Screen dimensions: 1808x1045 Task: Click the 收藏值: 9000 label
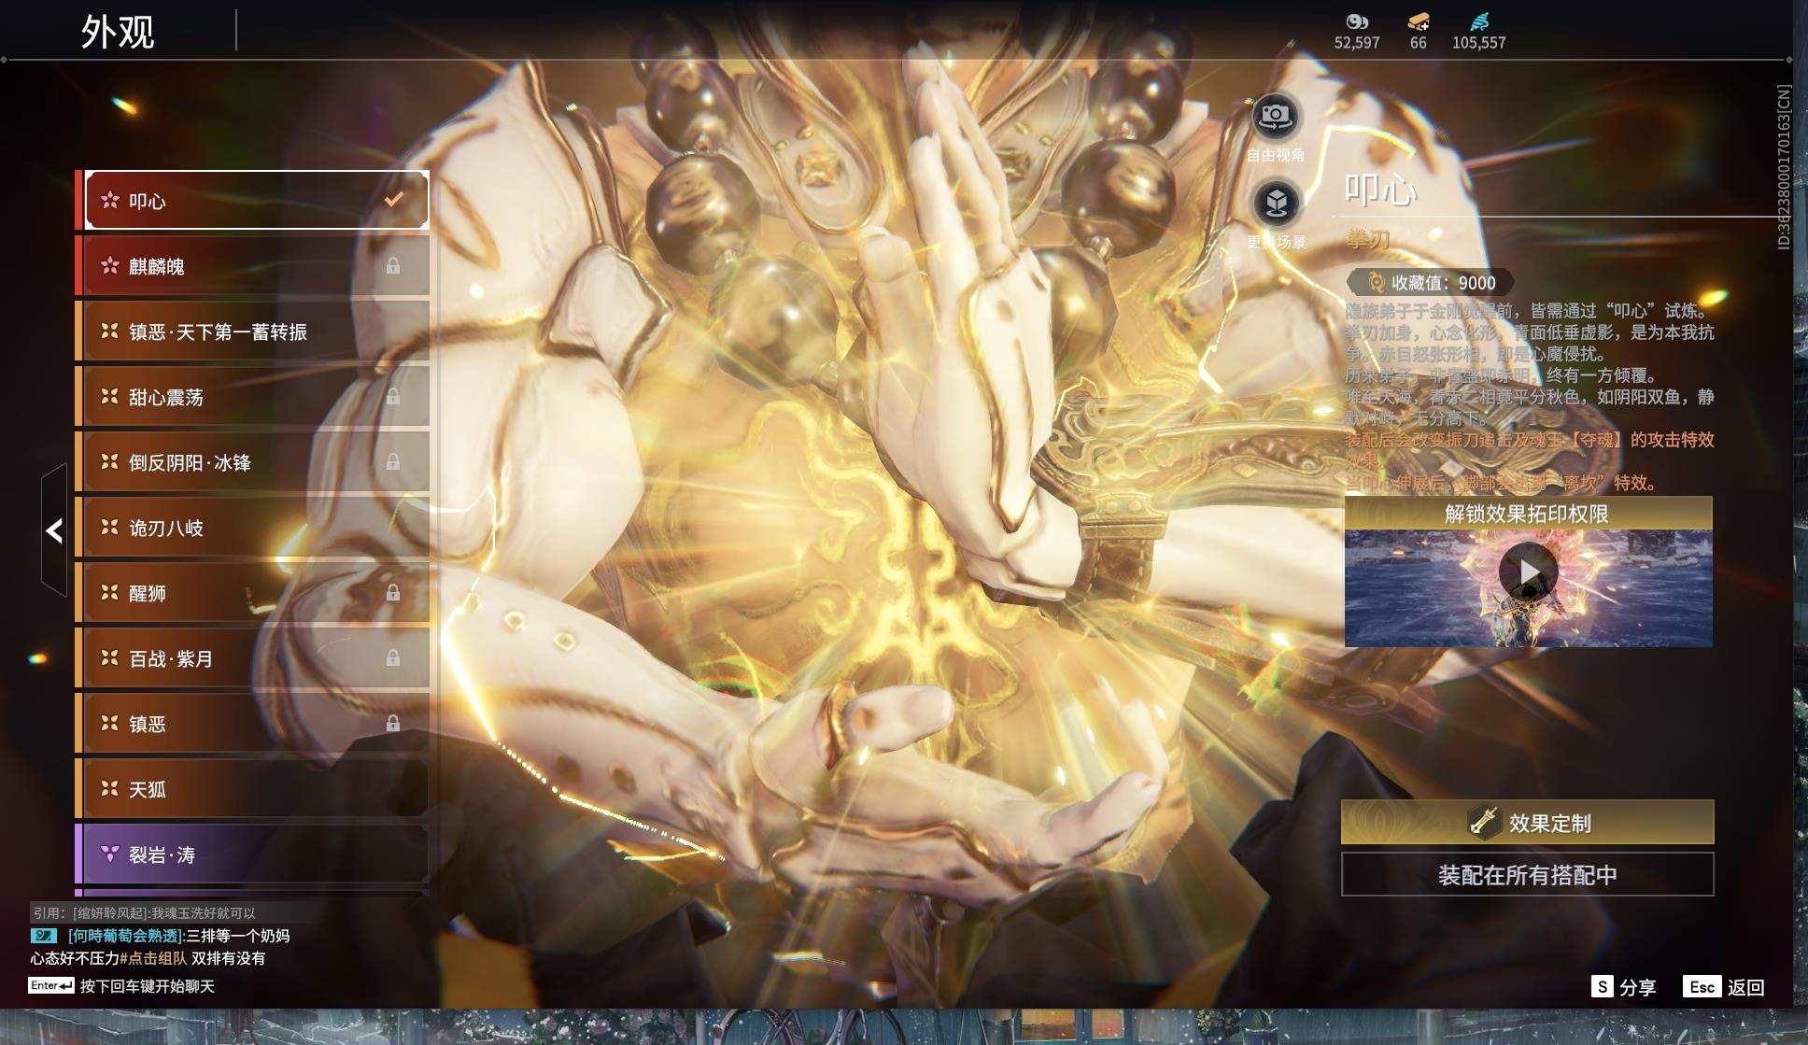[1443, 282]
